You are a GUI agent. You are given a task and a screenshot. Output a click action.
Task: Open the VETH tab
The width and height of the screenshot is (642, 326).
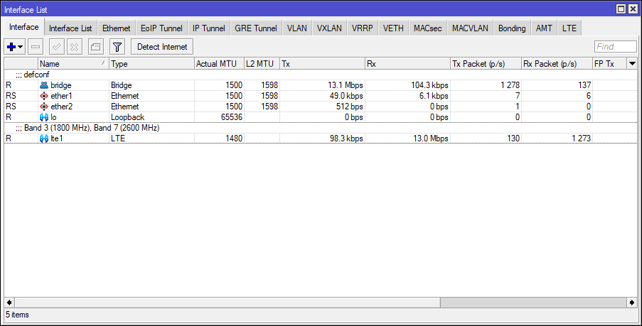[393, 28]
